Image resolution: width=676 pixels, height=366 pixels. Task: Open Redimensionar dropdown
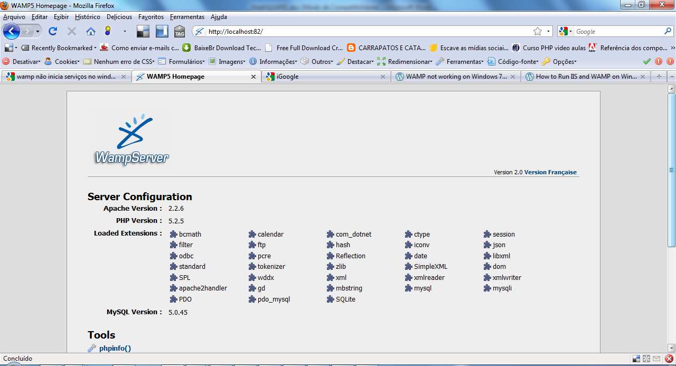point(405,62)
